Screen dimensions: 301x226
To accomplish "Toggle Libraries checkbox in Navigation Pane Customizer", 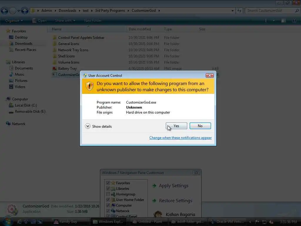I will [x=108, y=188].
